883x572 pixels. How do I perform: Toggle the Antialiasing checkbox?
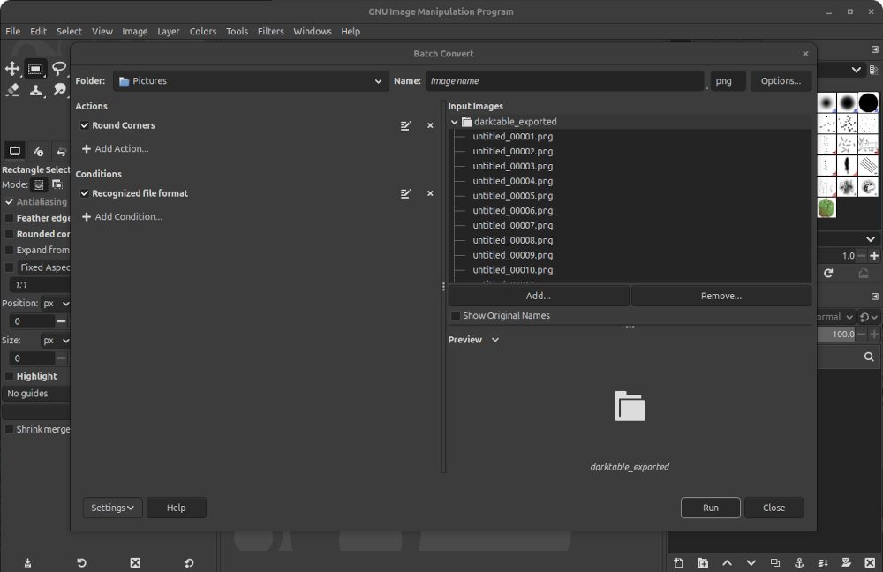click(9, 202)
